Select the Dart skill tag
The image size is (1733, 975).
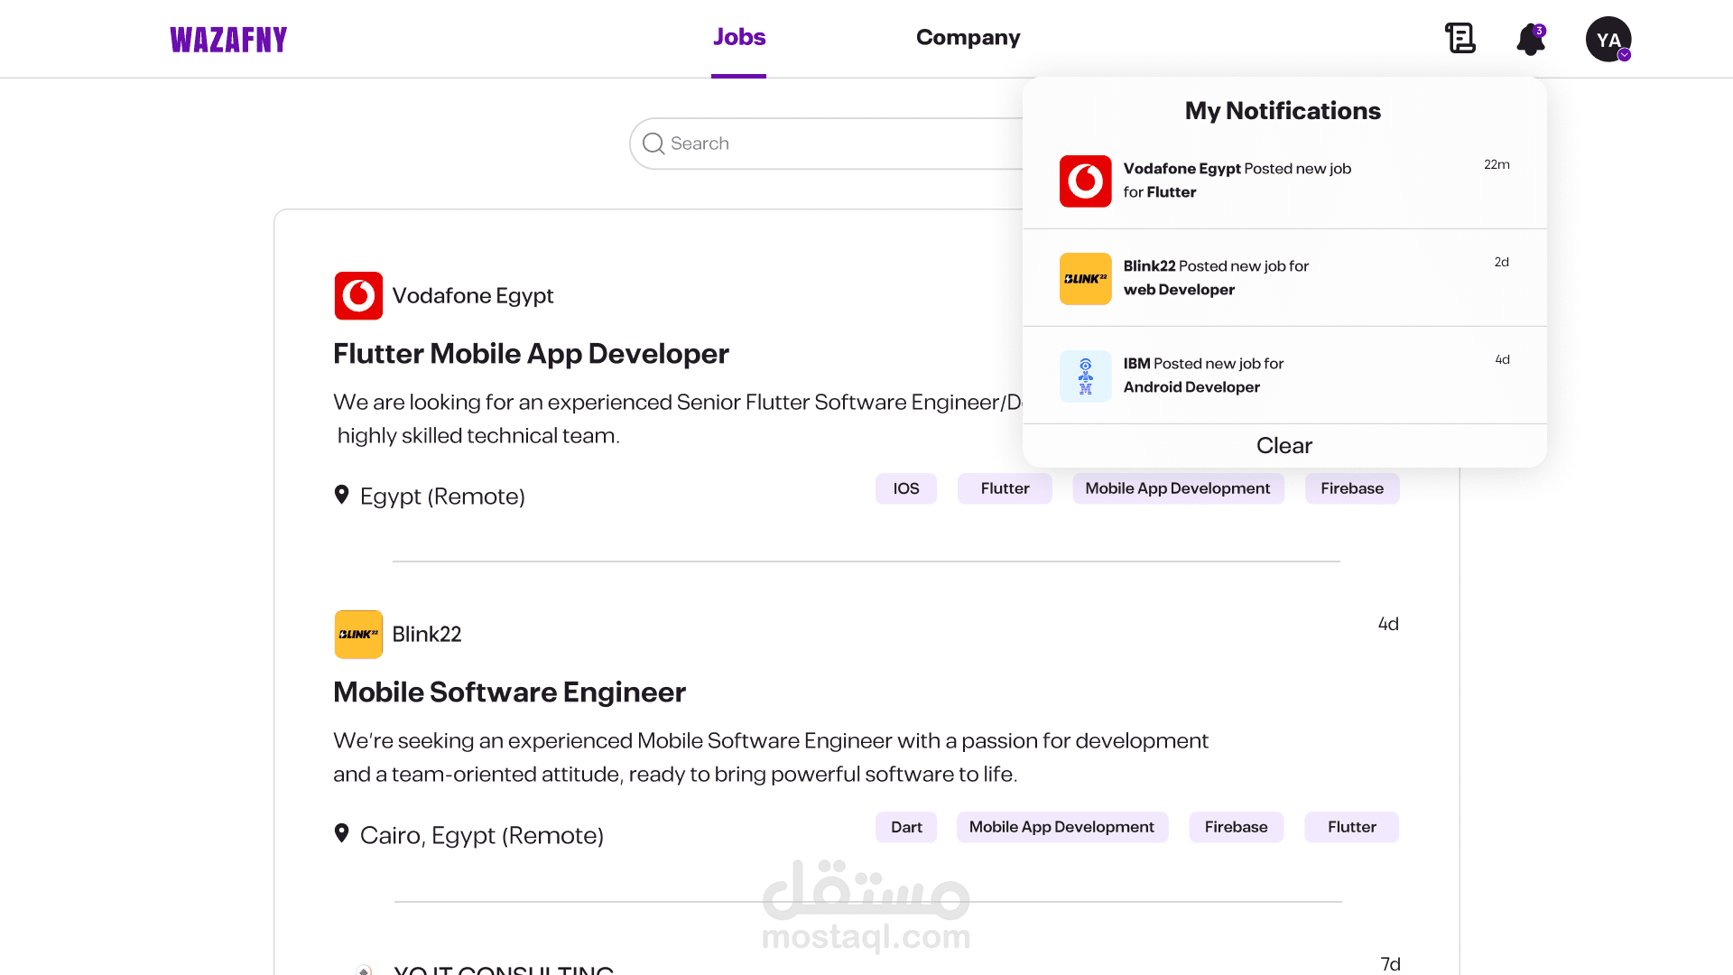coord(905,827)
